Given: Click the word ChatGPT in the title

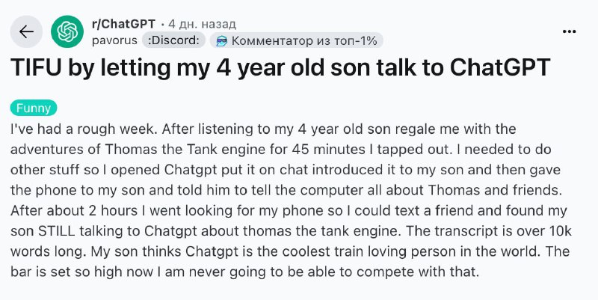Looking at the screenshot, I should [x=500, y=67].
